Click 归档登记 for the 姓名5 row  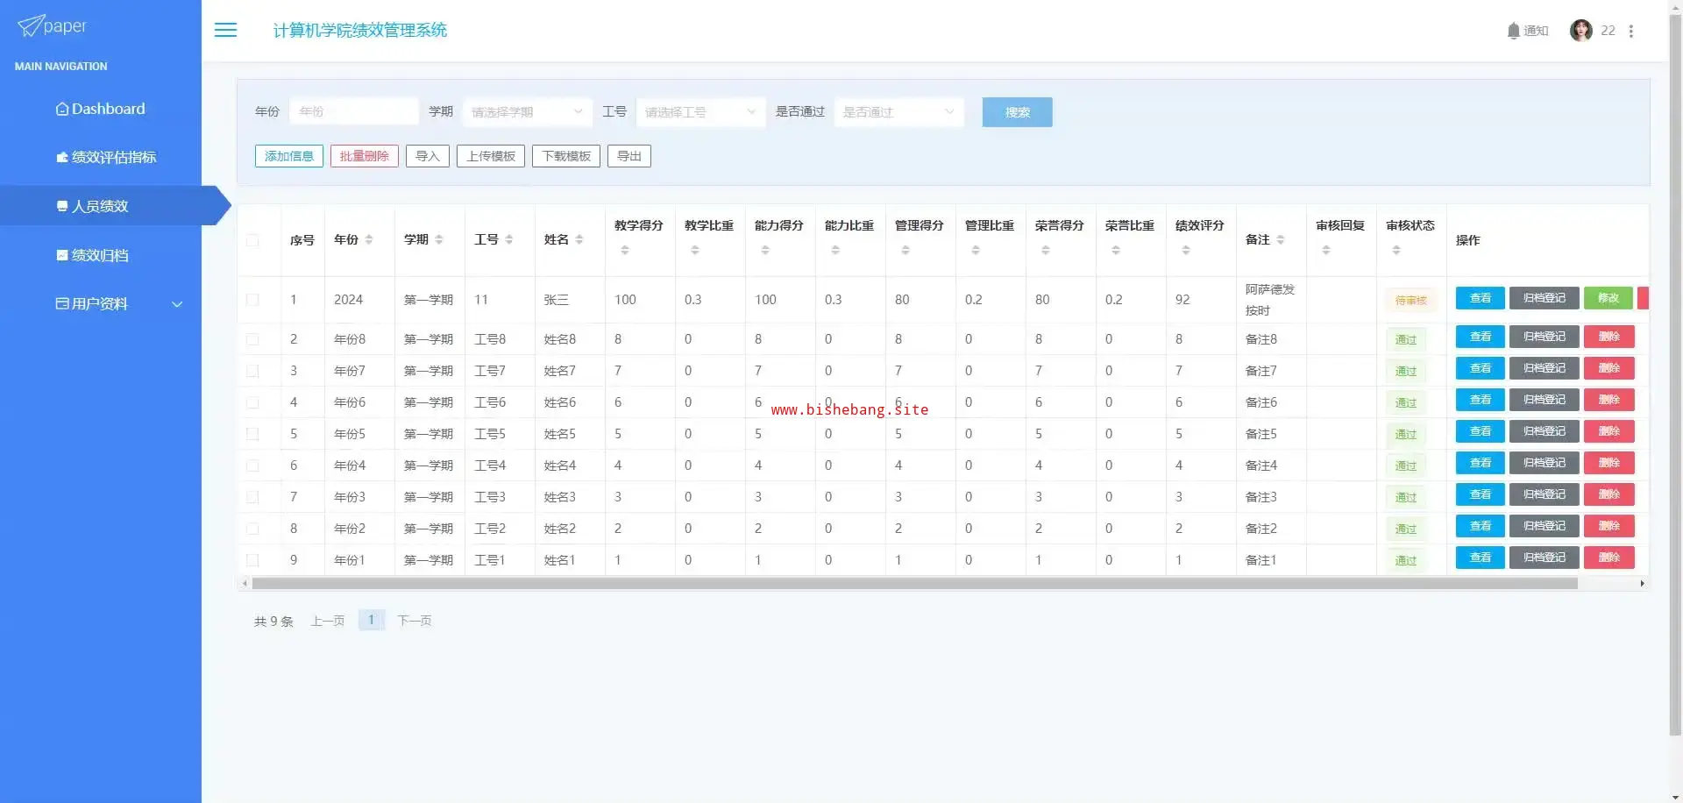click(x=1545, y=431)
